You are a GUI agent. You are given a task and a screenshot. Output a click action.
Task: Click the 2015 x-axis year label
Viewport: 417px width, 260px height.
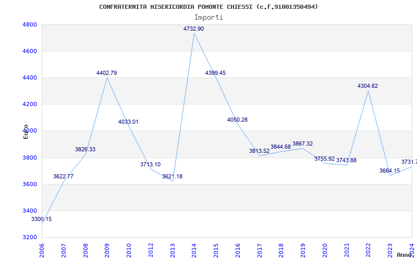[216, 250]
